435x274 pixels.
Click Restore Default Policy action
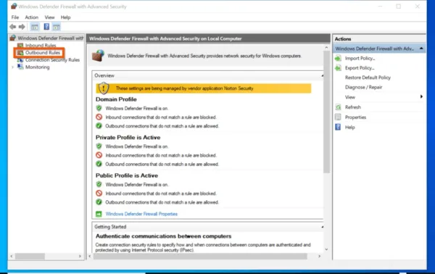[x=368, y=78]
